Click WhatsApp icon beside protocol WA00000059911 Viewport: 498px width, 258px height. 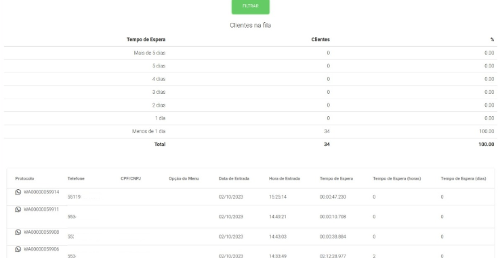coord(18,209)
